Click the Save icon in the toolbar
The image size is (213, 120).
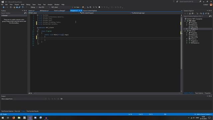pos(17,7)
